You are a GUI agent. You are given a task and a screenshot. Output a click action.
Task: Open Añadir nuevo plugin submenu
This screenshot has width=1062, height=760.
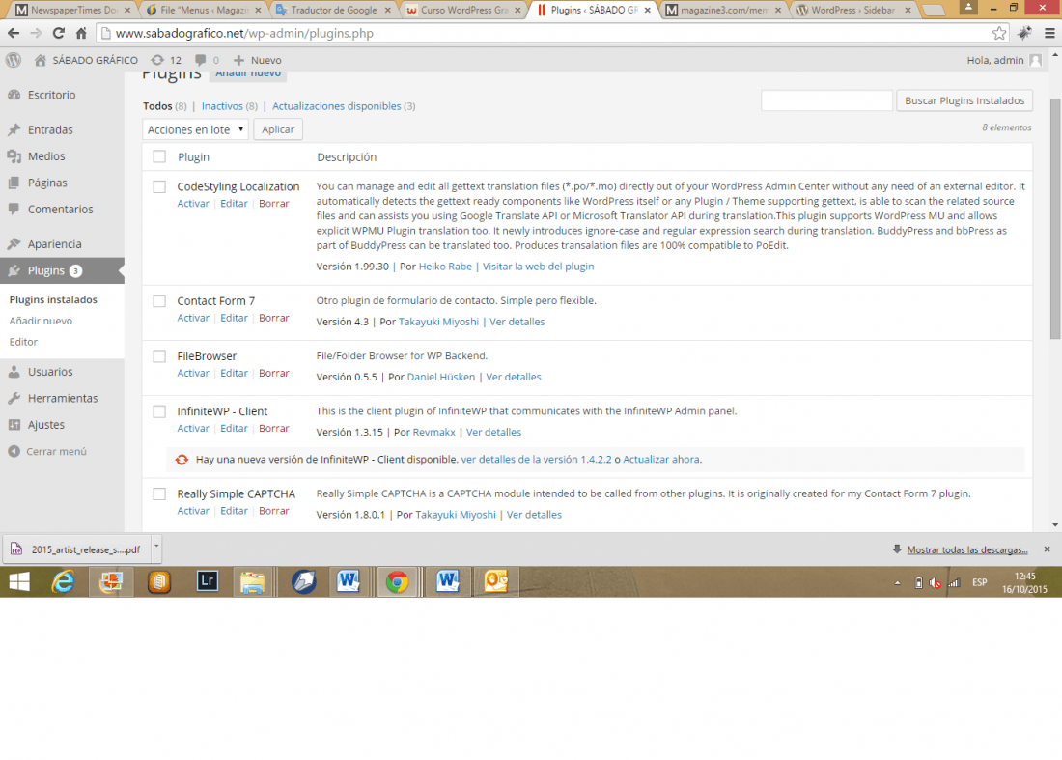point(41,321)
